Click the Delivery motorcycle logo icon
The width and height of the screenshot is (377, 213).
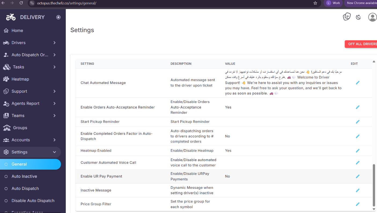(11, 17)
